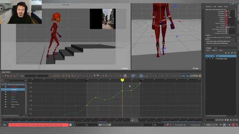This screenshot has width=239, height=134.
Task: Open Layers menu in Layer Editor
Action: [x=208, y=50]
